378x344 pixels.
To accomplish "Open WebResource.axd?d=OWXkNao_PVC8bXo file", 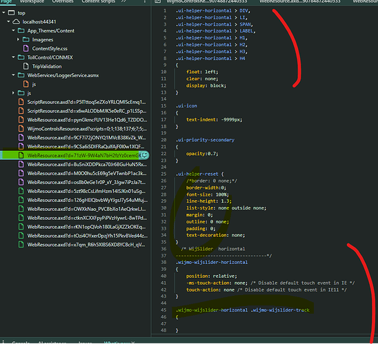I will pos(86,209).
